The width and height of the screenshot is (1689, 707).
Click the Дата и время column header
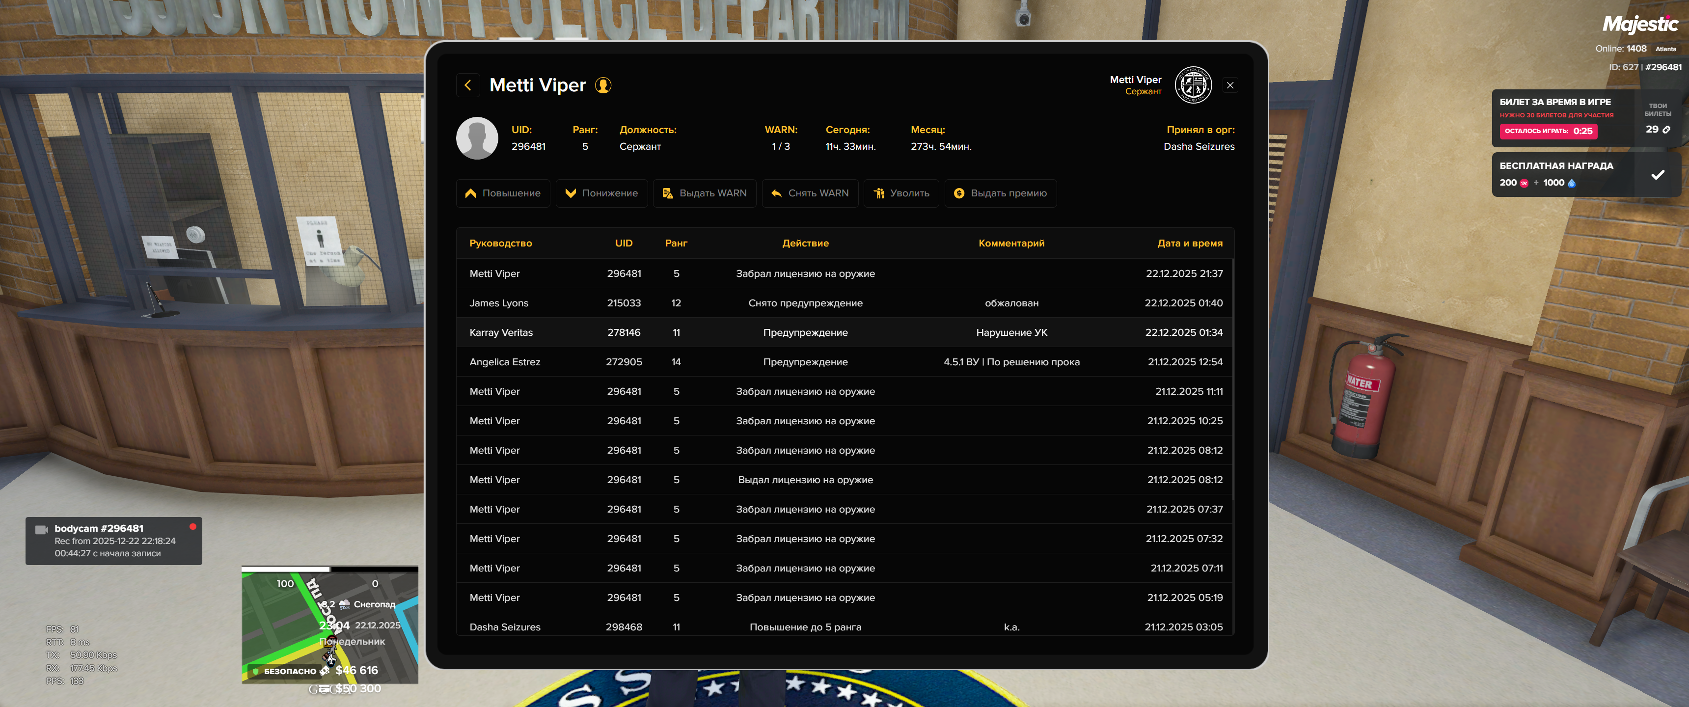[1189, 244]
